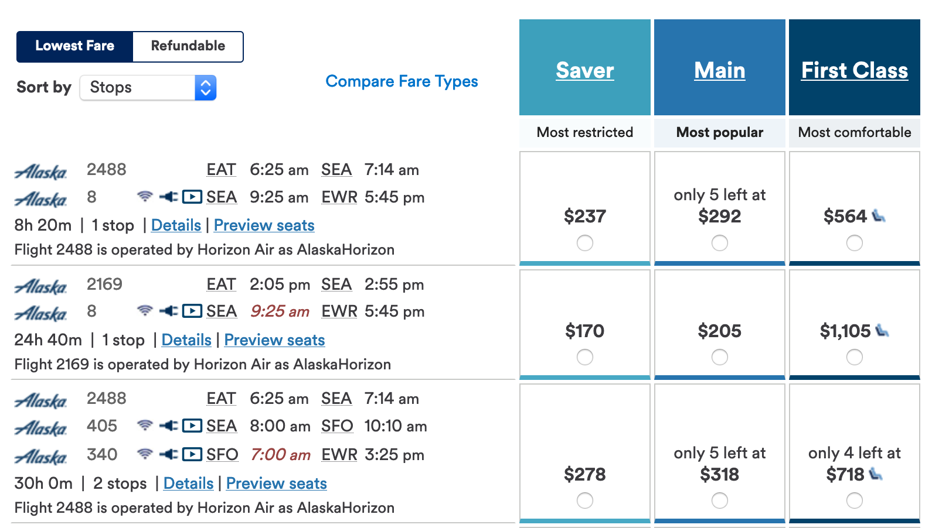The width and height of the screenshot is (932, 528).
Task: Click the Wi-Fi icon on flight 405
Action: coord(145,426)
